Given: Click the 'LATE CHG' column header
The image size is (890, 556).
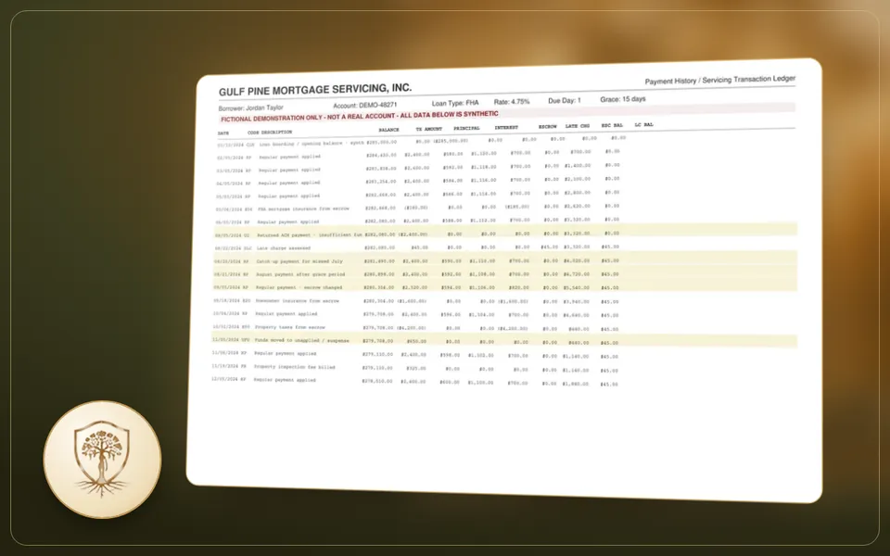Looking at the screenshot, I should (578, 126).
